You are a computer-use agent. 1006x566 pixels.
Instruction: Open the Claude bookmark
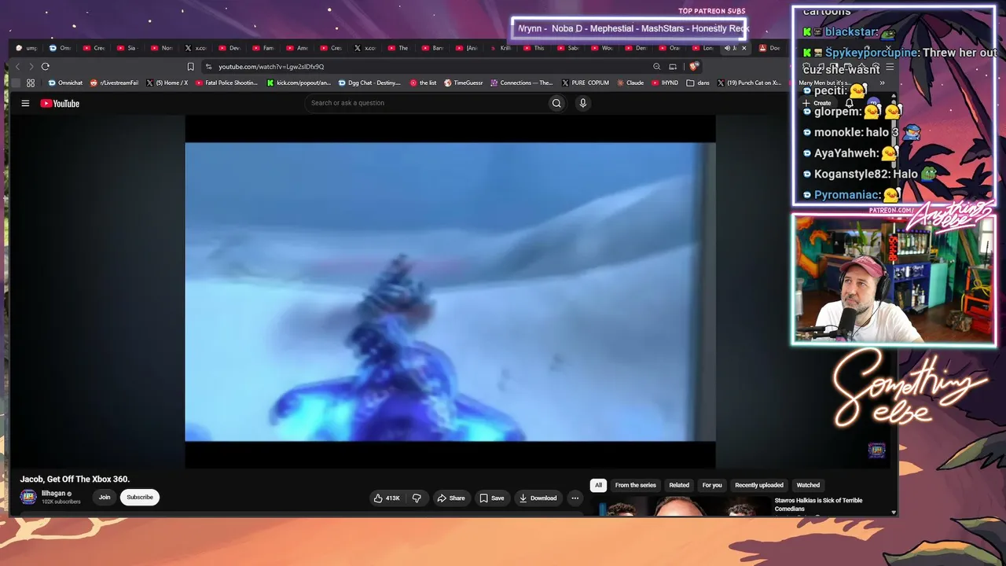[x=630, y=83]
